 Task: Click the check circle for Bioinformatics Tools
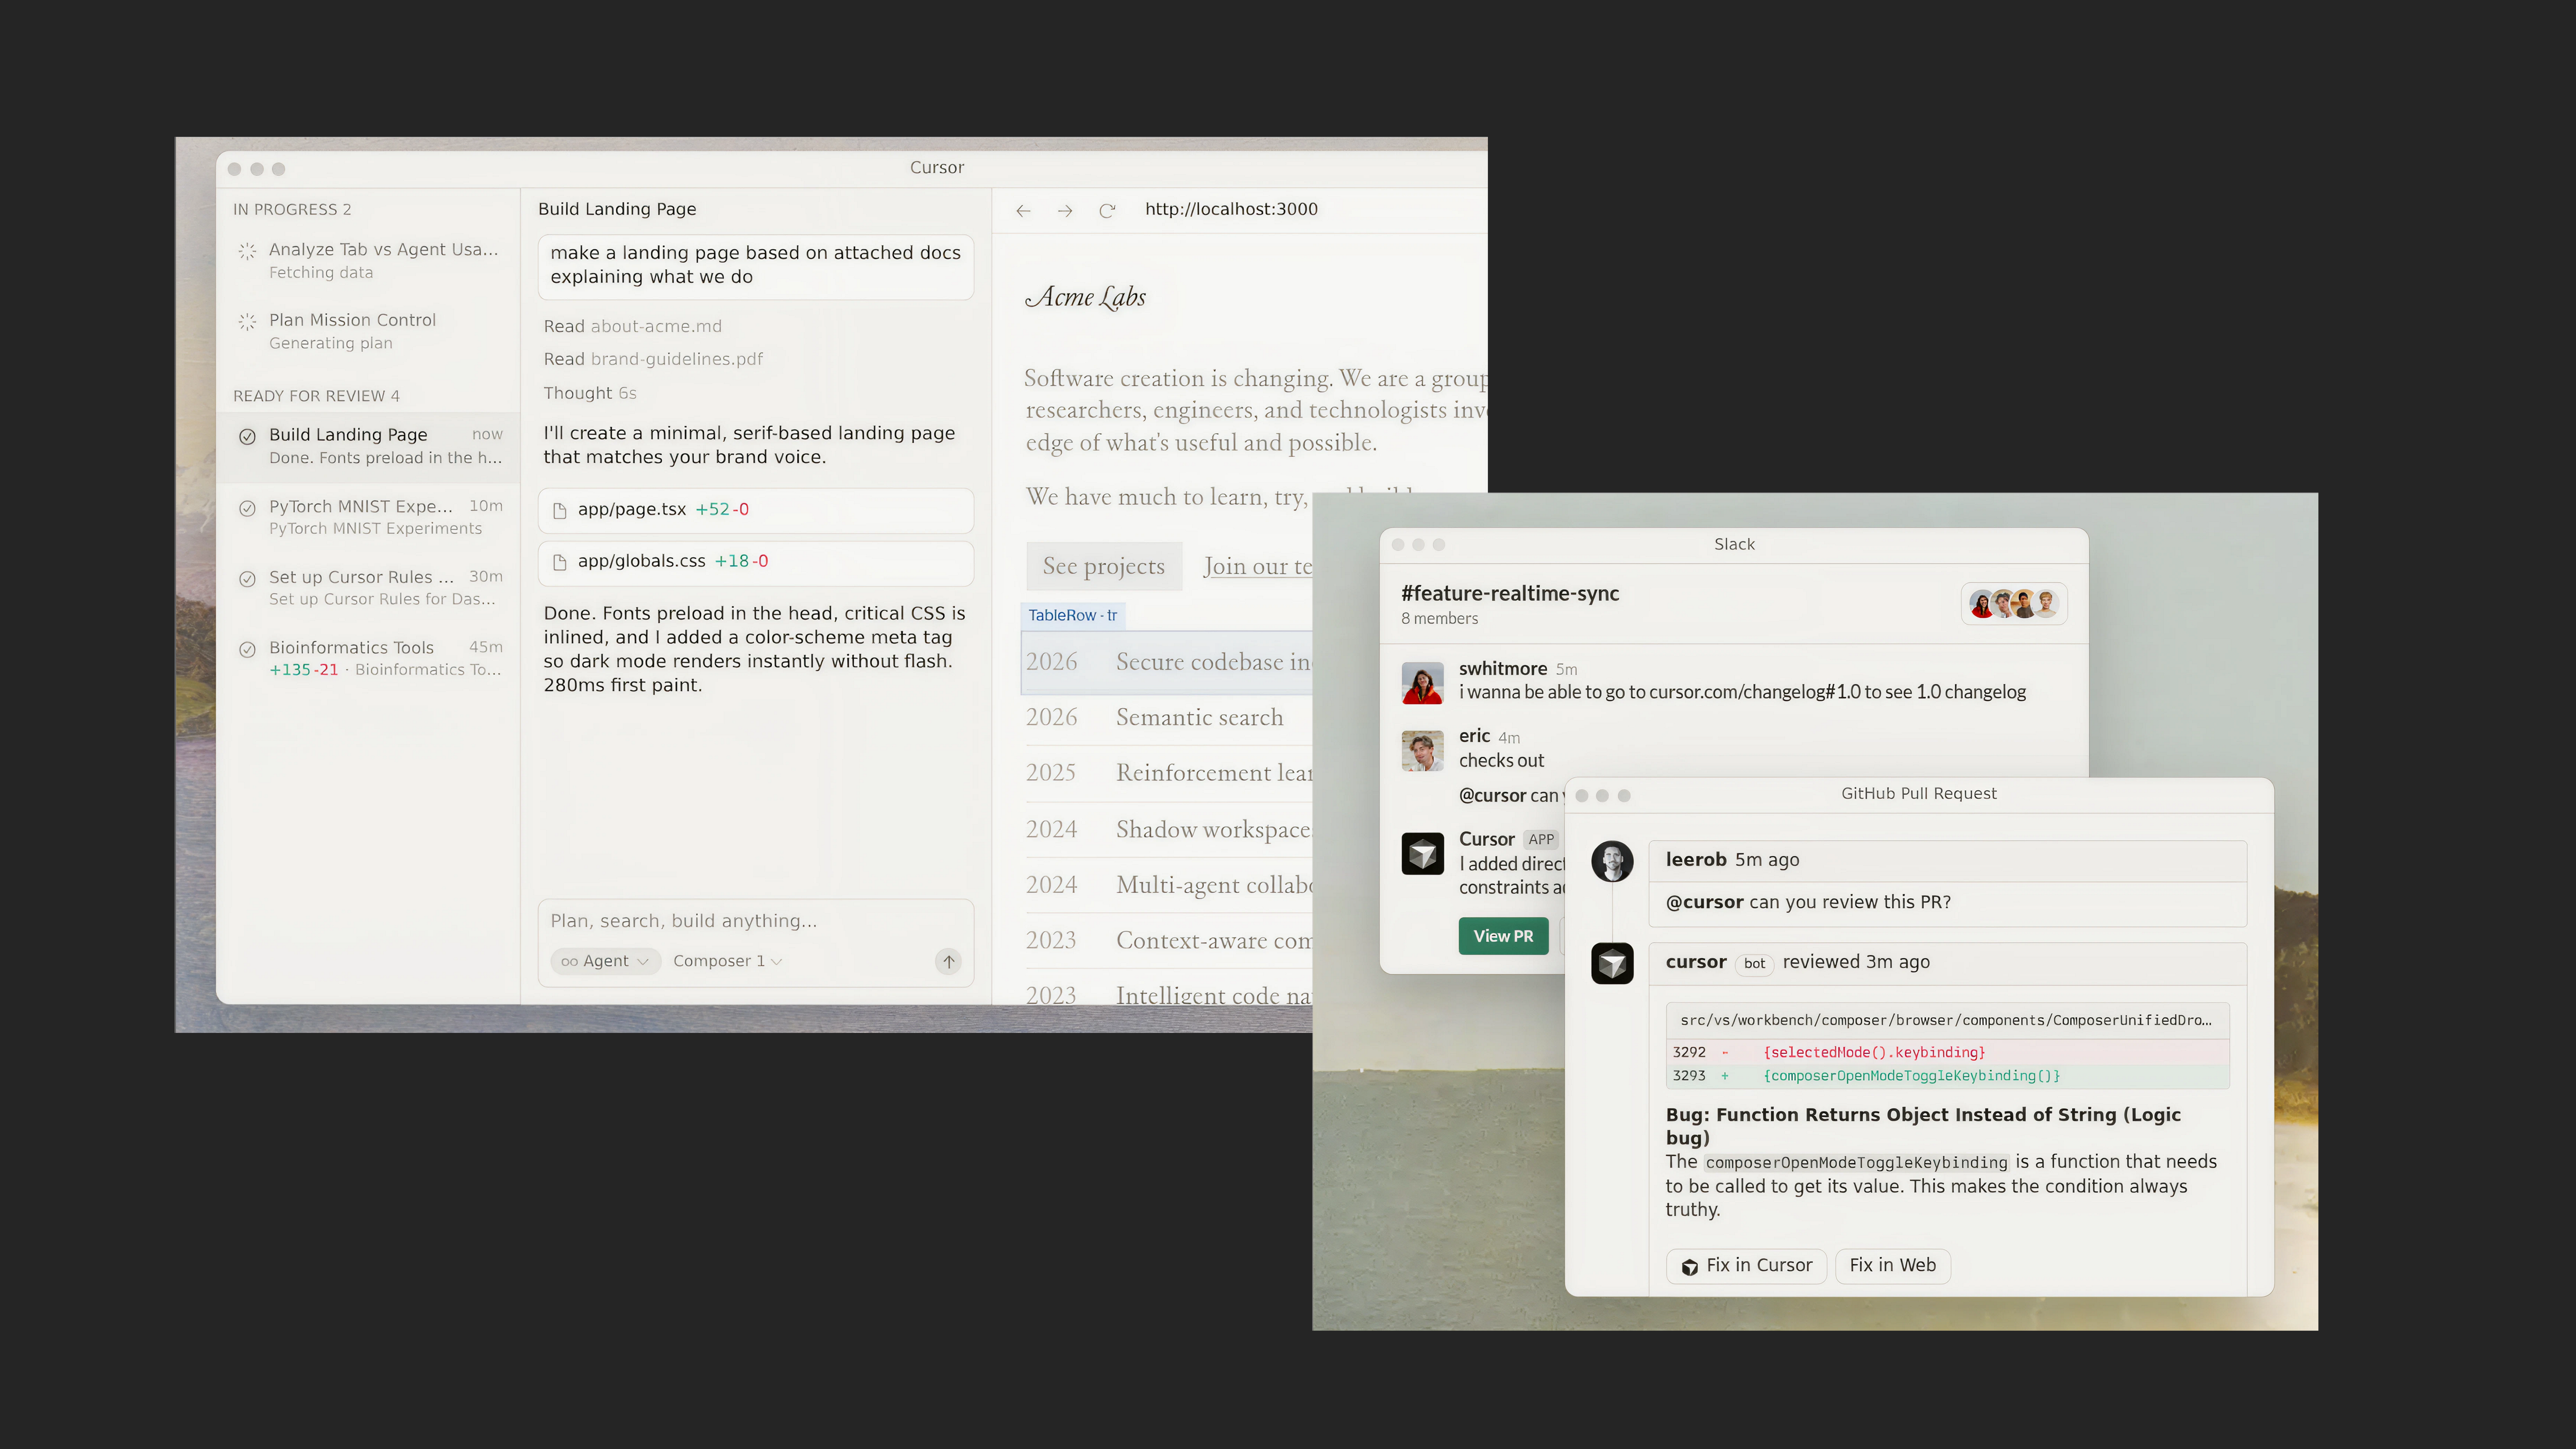[x=247, y=649]
